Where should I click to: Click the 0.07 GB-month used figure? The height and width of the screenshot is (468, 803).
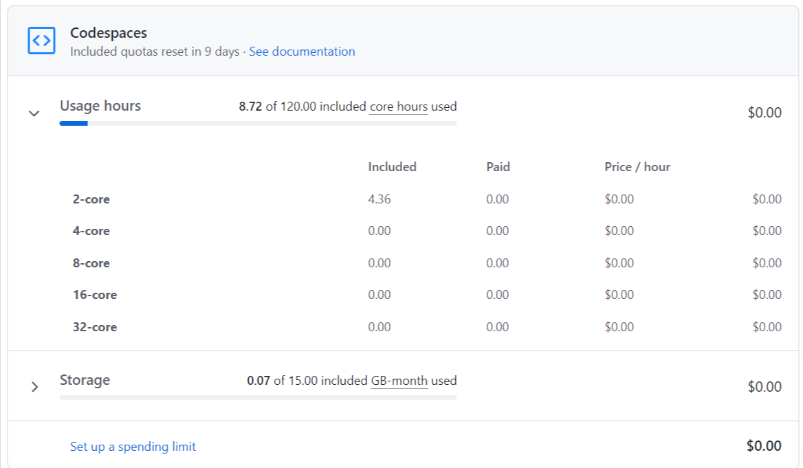click(x=258, y=381)
